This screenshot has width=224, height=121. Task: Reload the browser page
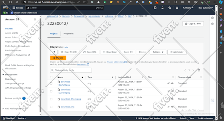[x=11, y=2]
